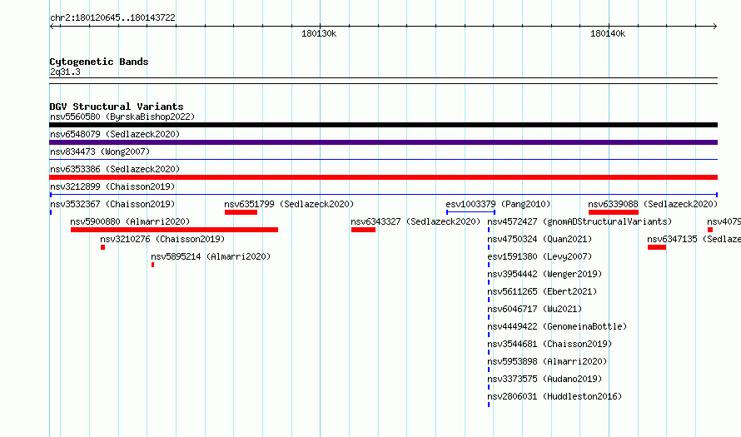Open esv1591380 (Levy2007) label
741x437 pixels.
coord(540,256)
